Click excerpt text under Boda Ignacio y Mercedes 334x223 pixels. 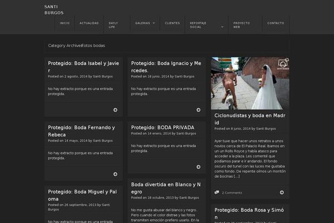pos(163,91)
